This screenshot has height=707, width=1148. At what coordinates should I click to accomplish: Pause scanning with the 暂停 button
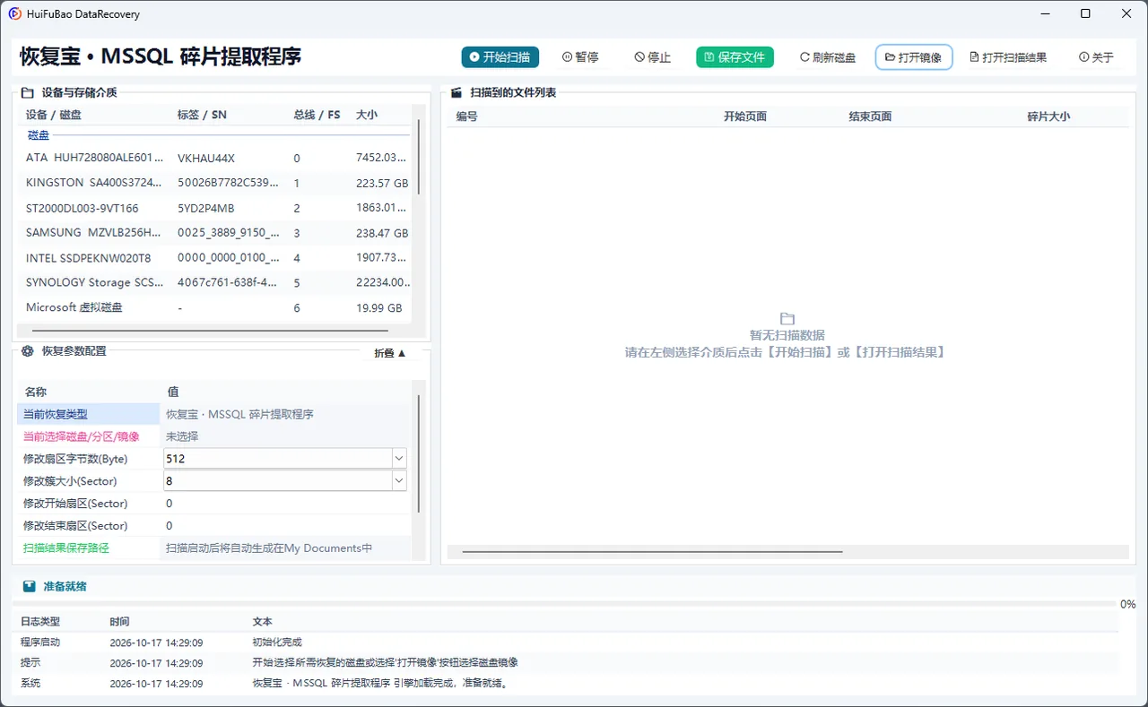tap(580, 57)
